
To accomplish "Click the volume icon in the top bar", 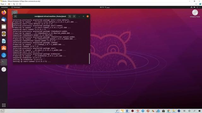I will coord(194,7).
